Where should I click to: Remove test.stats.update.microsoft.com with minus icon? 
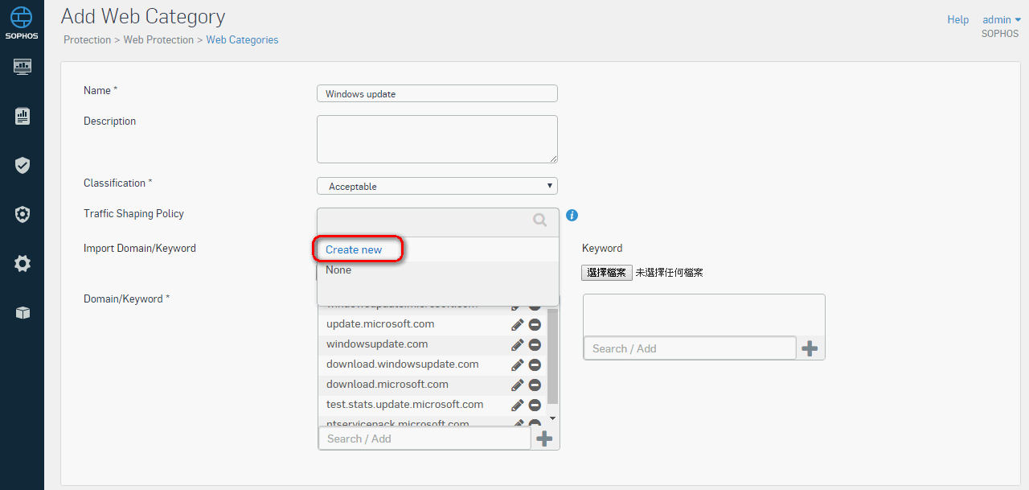(535, 405)
